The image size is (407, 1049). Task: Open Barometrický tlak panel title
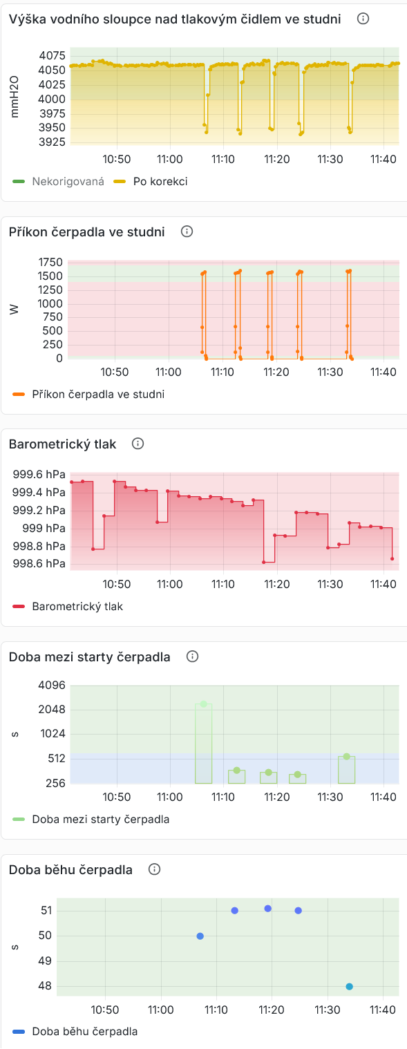[x=63, y=444]
